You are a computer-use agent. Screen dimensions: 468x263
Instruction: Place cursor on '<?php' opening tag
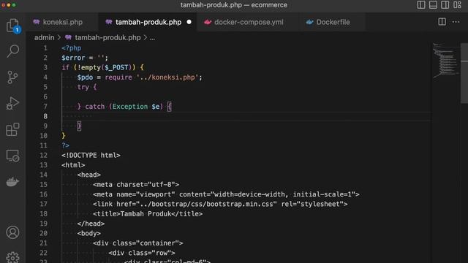tap(72, 48)
